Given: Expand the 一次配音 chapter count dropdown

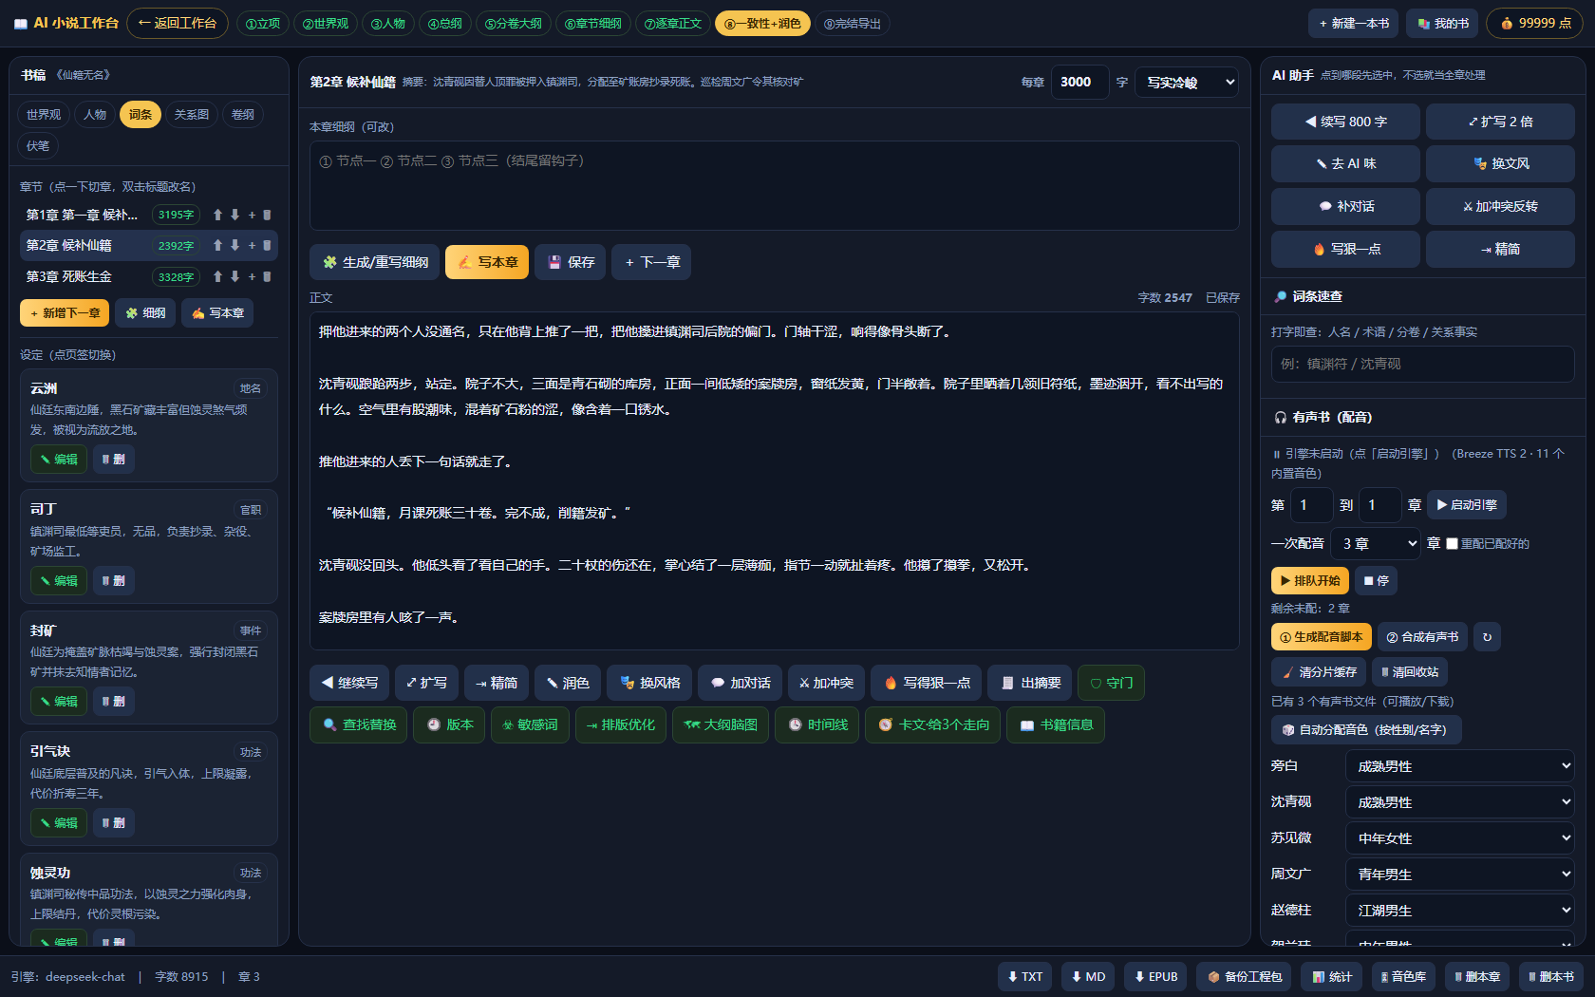Looking at the screenshot, I should 1376,543.
